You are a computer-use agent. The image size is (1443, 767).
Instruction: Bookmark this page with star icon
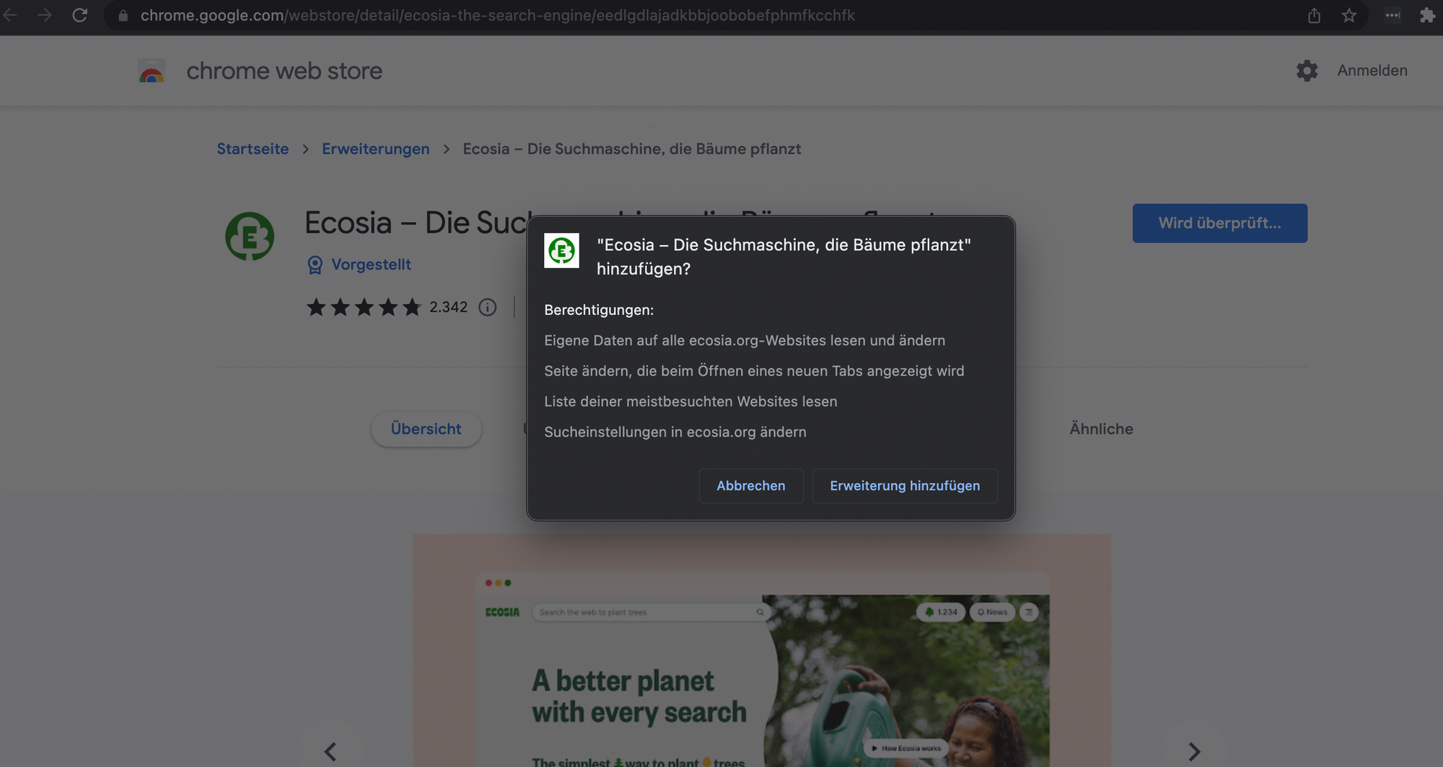click(x=1349, y=15)
